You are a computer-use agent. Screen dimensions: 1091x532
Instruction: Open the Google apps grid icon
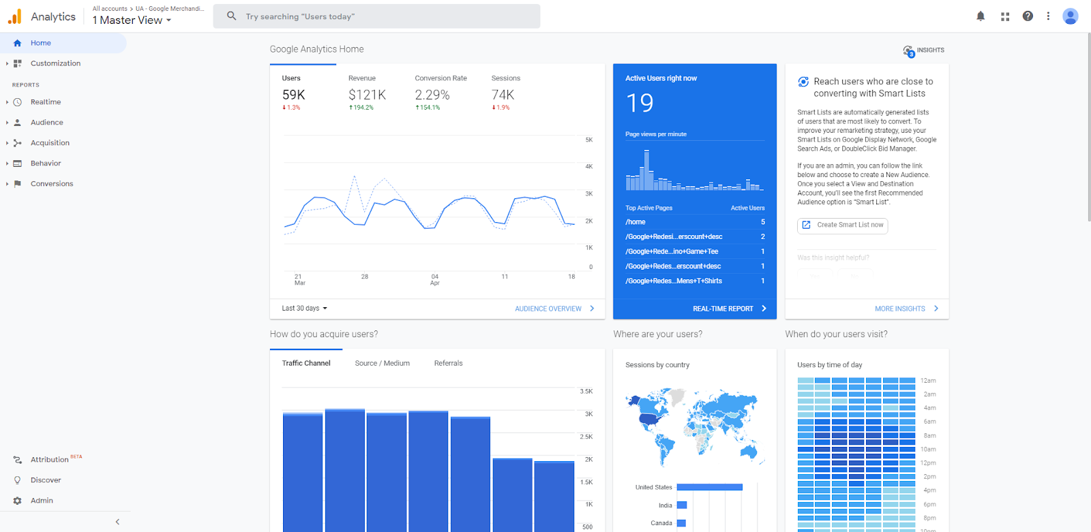1005,16
